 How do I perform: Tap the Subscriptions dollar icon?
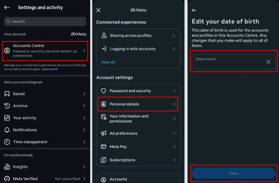103,160
